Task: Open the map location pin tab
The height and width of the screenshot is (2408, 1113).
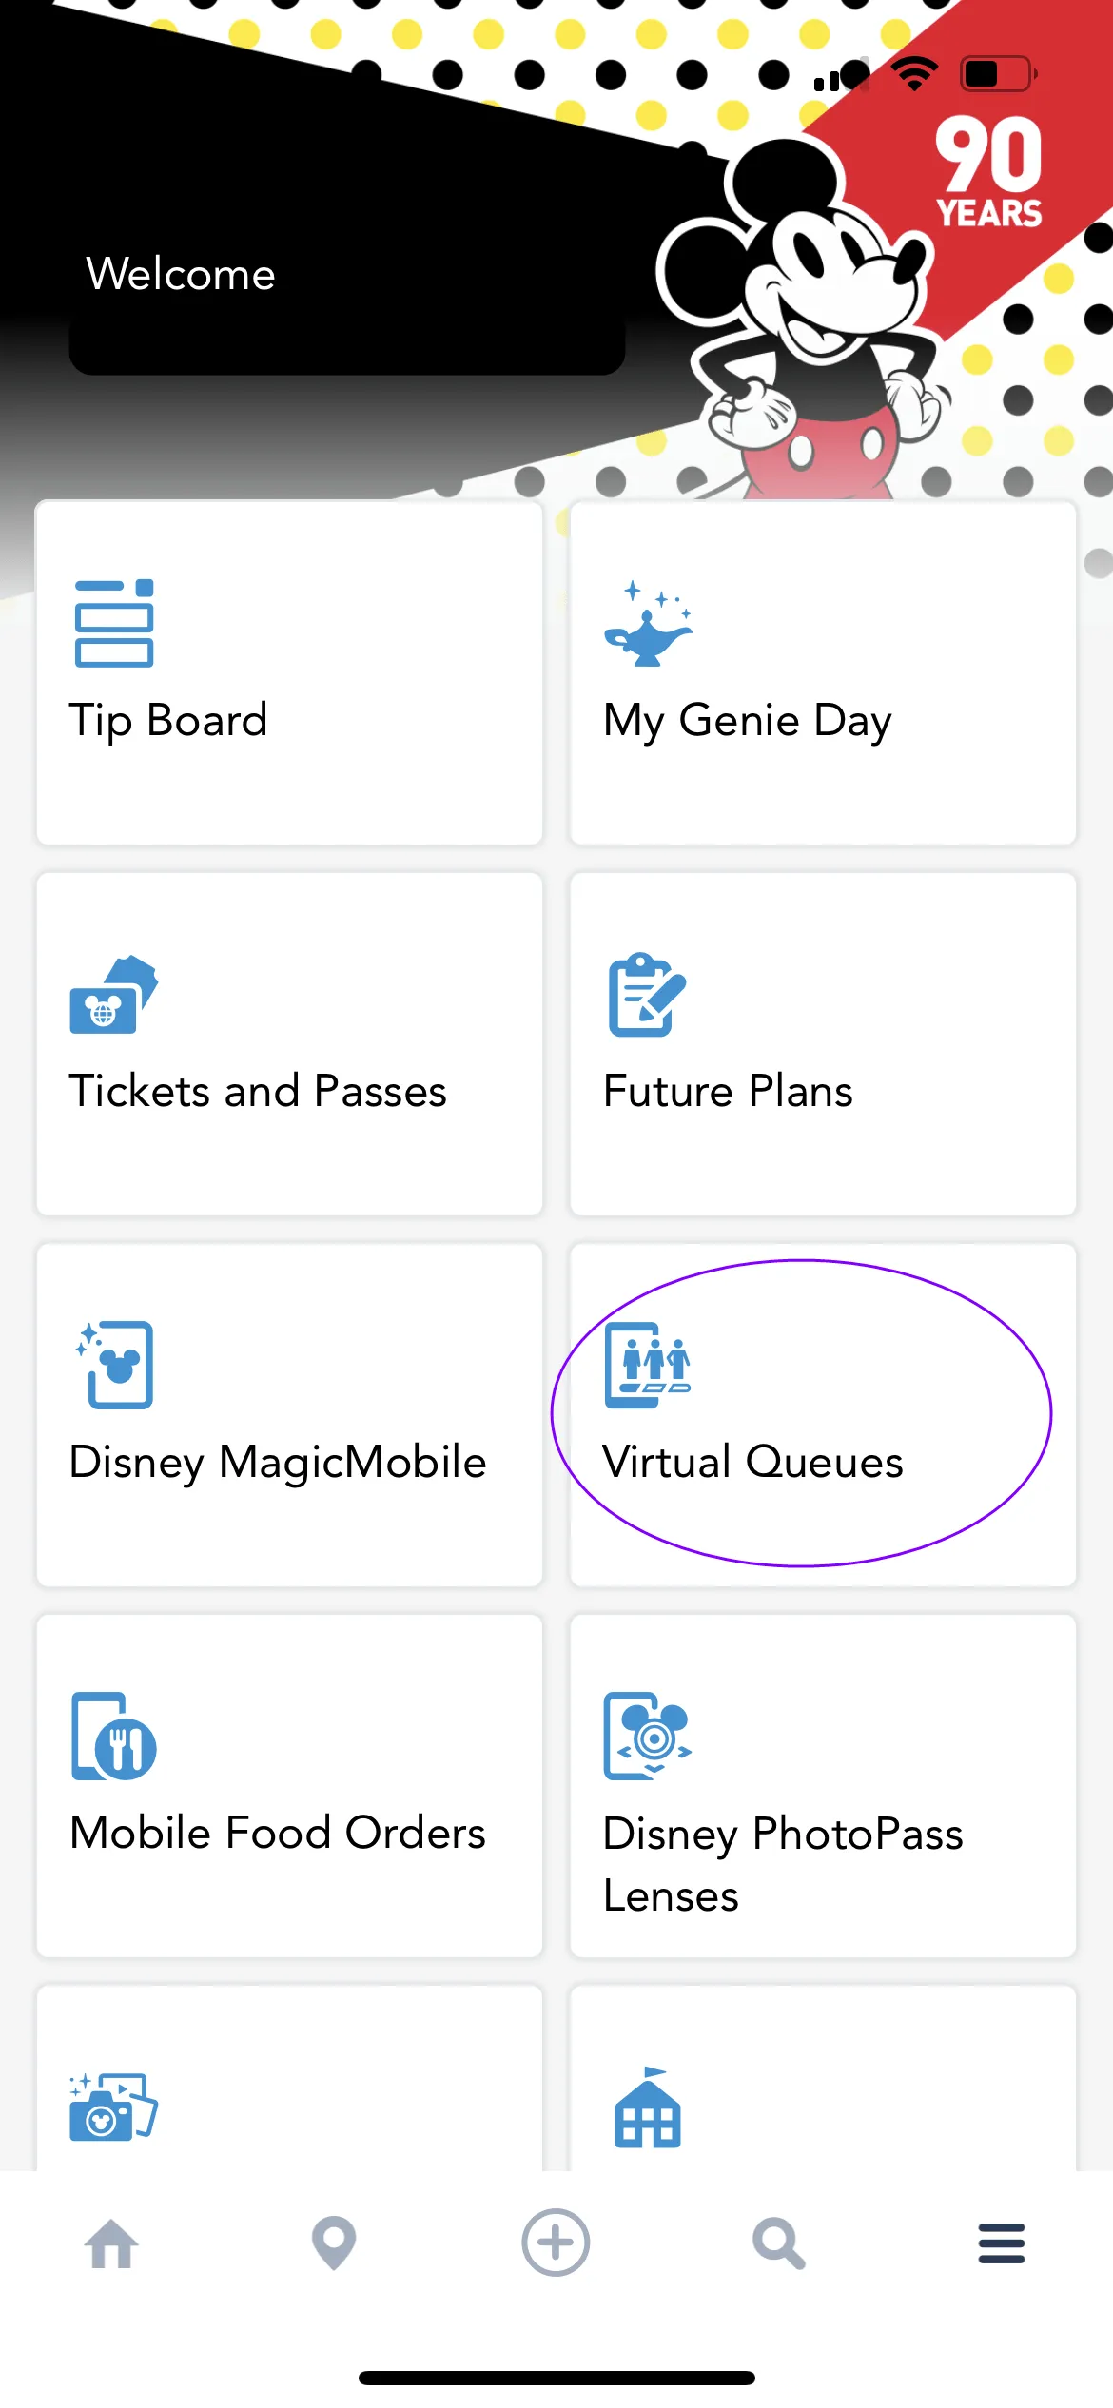Action: pos(334,2243)
